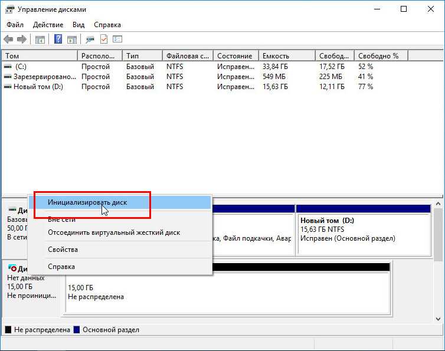
Task: Sort by the Свобод... column header
Action: 335,56
